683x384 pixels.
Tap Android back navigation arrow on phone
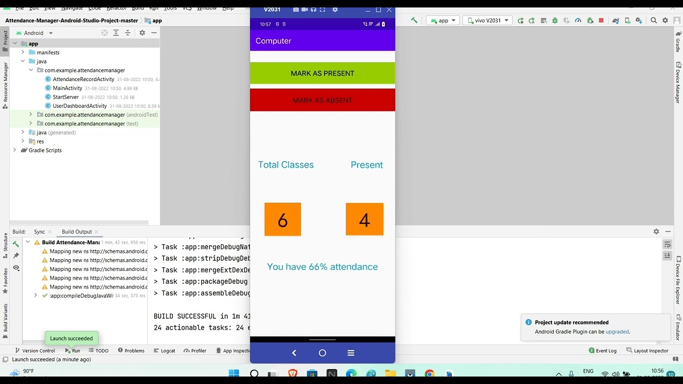(x=294, y=353)
